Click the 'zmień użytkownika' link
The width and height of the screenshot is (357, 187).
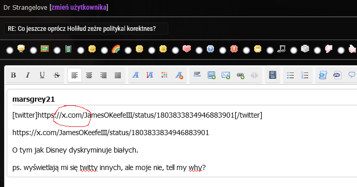[x=79, y=8]
